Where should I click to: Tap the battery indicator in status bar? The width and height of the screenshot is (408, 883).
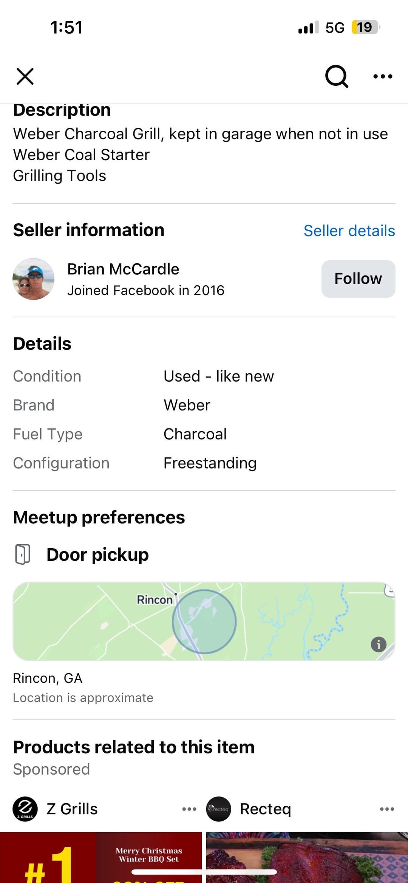[x=365, y=27]
